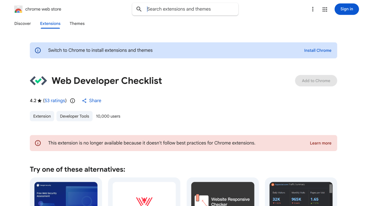Click the 10,000 users text
367x206 pixels.
[x=108, y=116]
